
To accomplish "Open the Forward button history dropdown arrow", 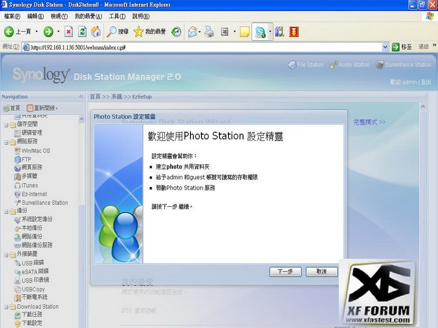I will click(59, 32).
